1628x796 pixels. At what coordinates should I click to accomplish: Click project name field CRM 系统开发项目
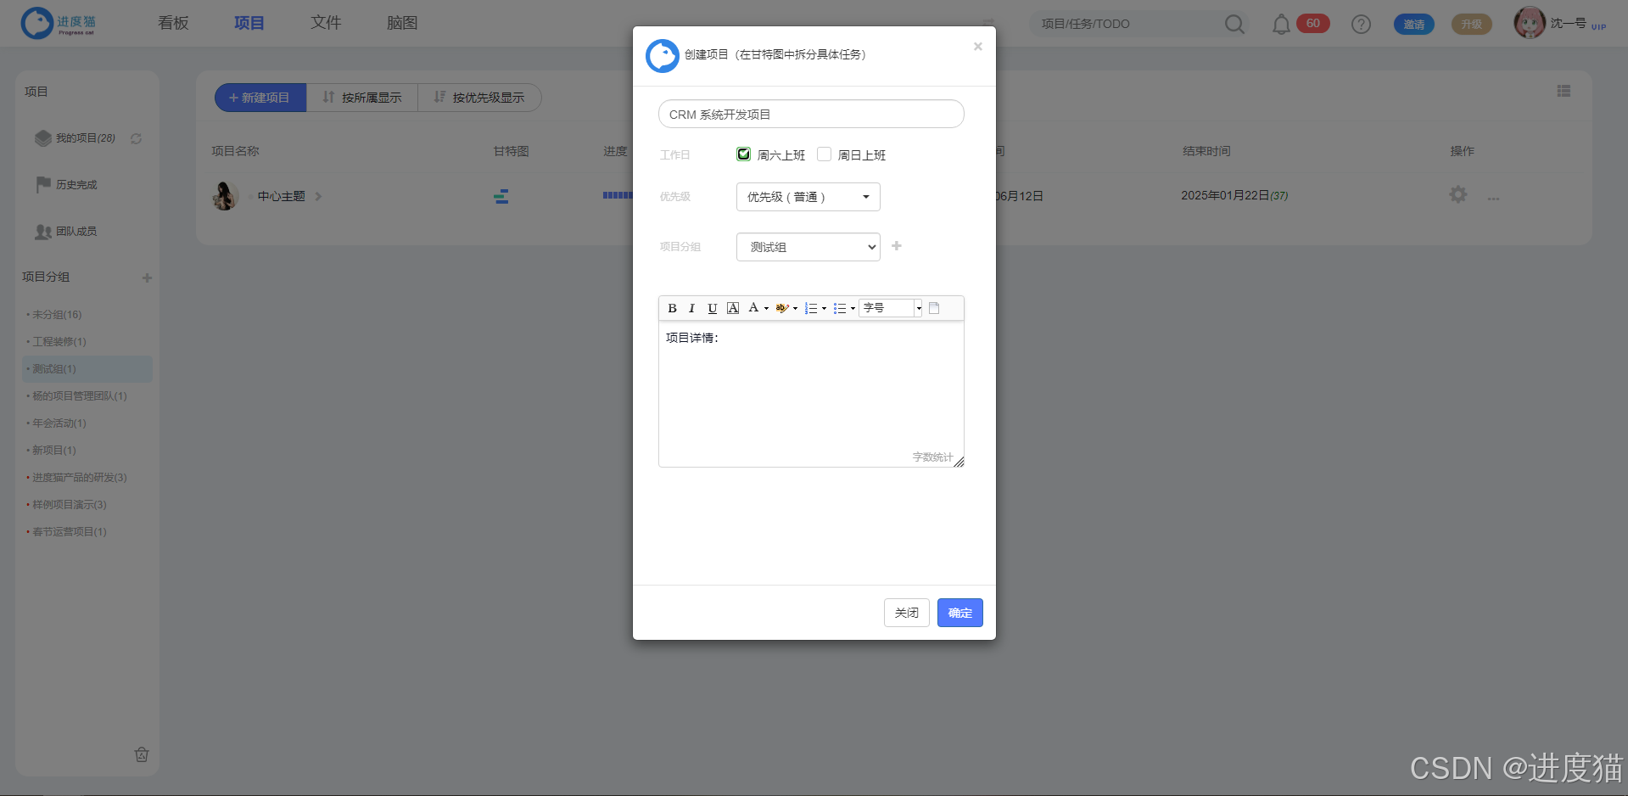click(811, 115)
